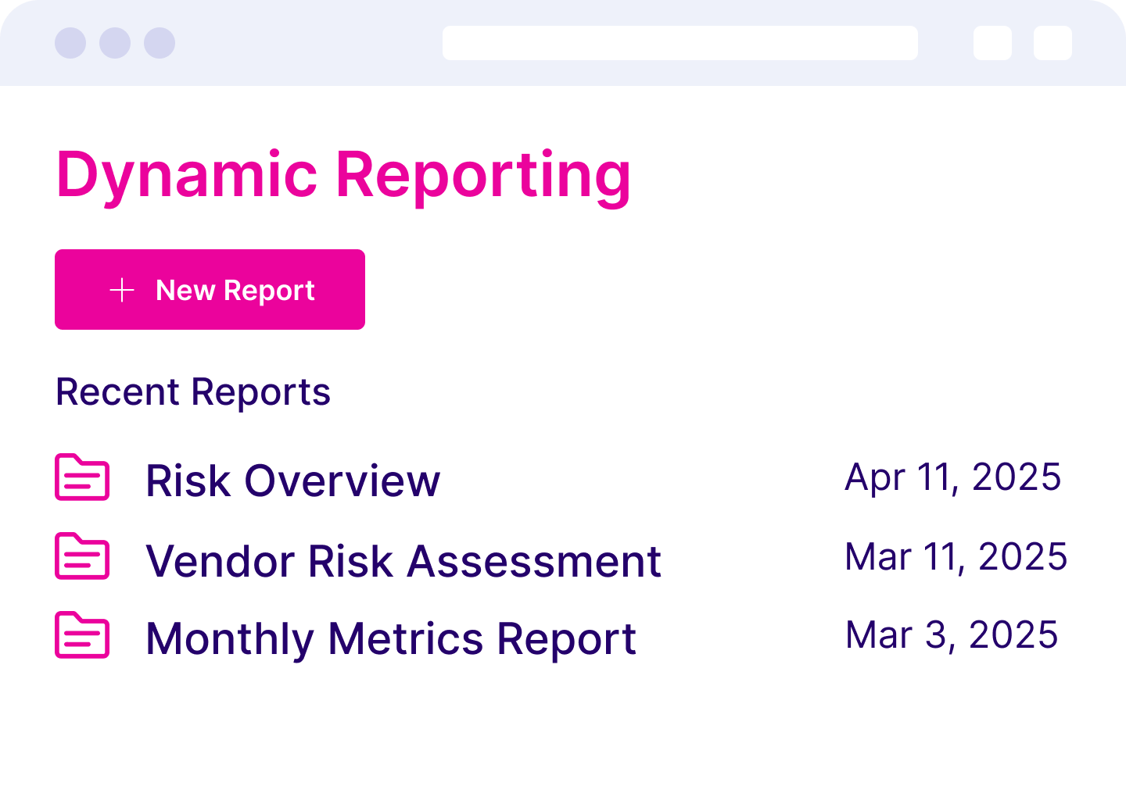Click the browser address bar
Image resolution: width=1126 pixels, height=797 pixels.
click(680, 44)
